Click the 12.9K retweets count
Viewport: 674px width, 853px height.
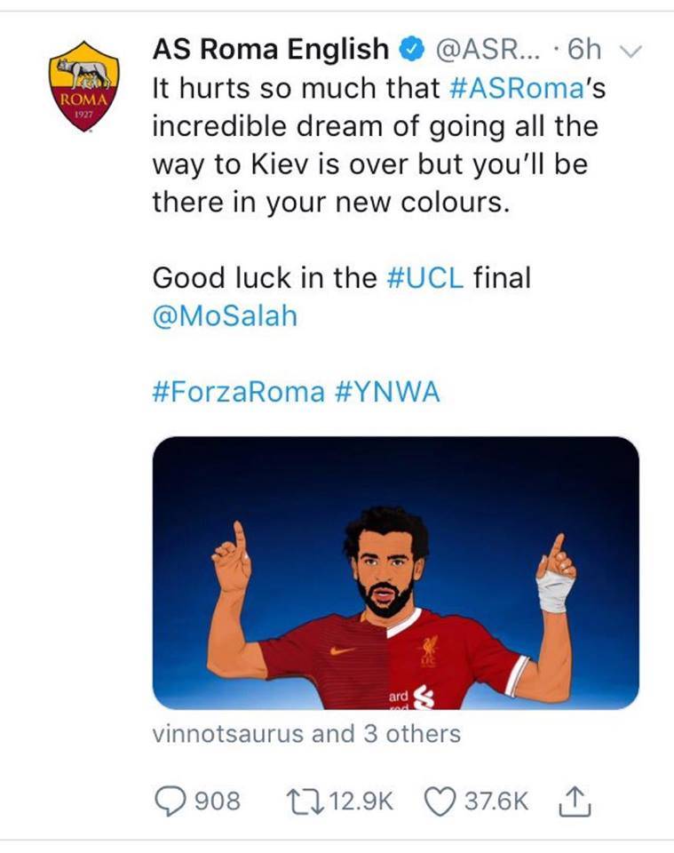361,801
